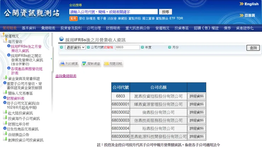Open the 常用報表 menu
The height and width of the screenshot is (148, 262).
point(10,28)
